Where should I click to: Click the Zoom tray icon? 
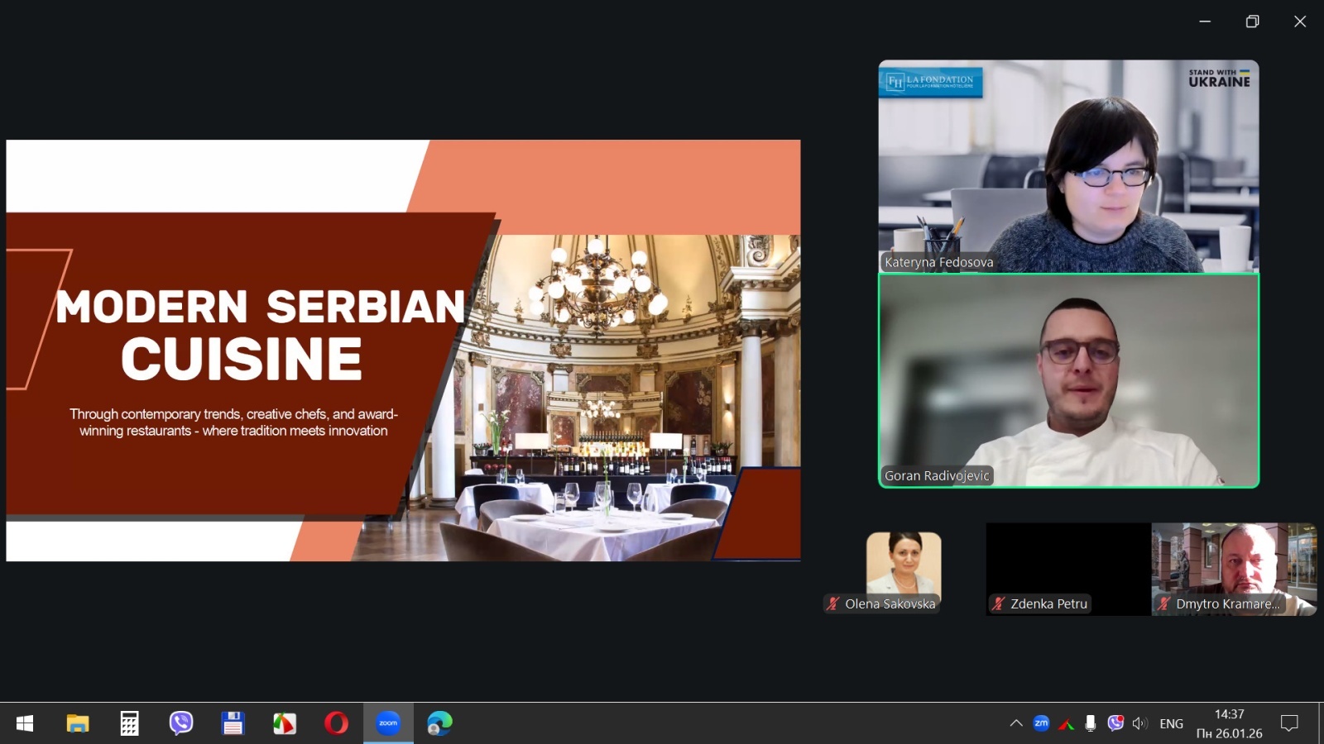(x=1041, y=723)
